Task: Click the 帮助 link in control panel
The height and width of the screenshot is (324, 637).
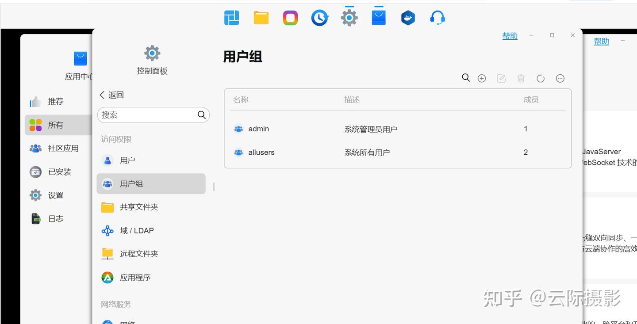Action: pos(510,36)
